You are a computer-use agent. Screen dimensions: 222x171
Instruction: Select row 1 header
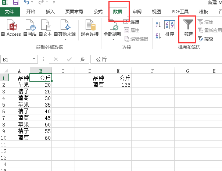[x=4, y=78]
